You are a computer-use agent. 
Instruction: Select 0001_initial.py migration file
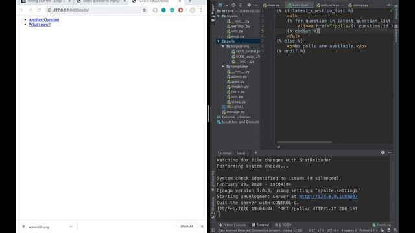click(246, 51)
